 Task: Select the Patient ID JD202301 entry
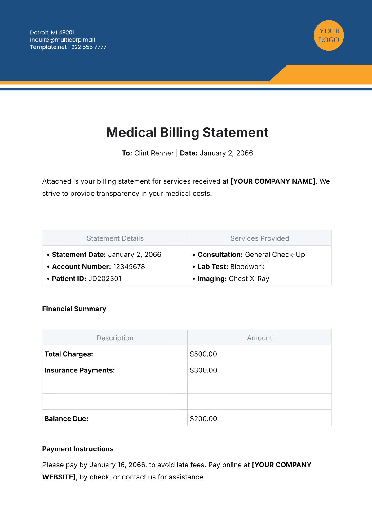(x=84, y=279)
